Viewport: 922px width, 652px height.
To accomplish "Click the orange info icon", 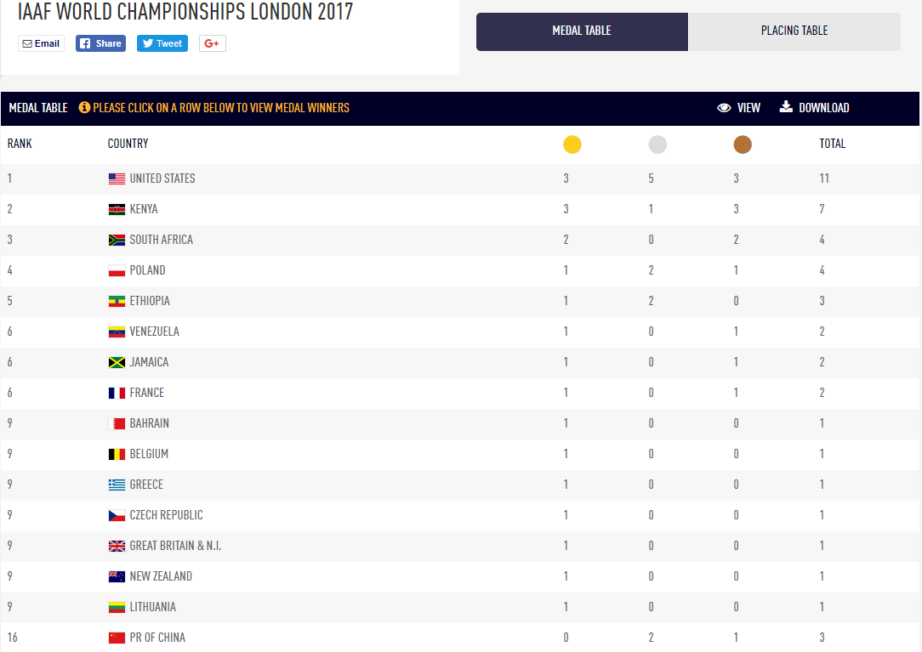I will click(84, 108).
